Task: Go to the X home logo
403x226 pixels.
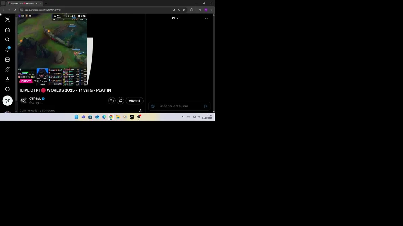Action: click(x=8, y=19)
